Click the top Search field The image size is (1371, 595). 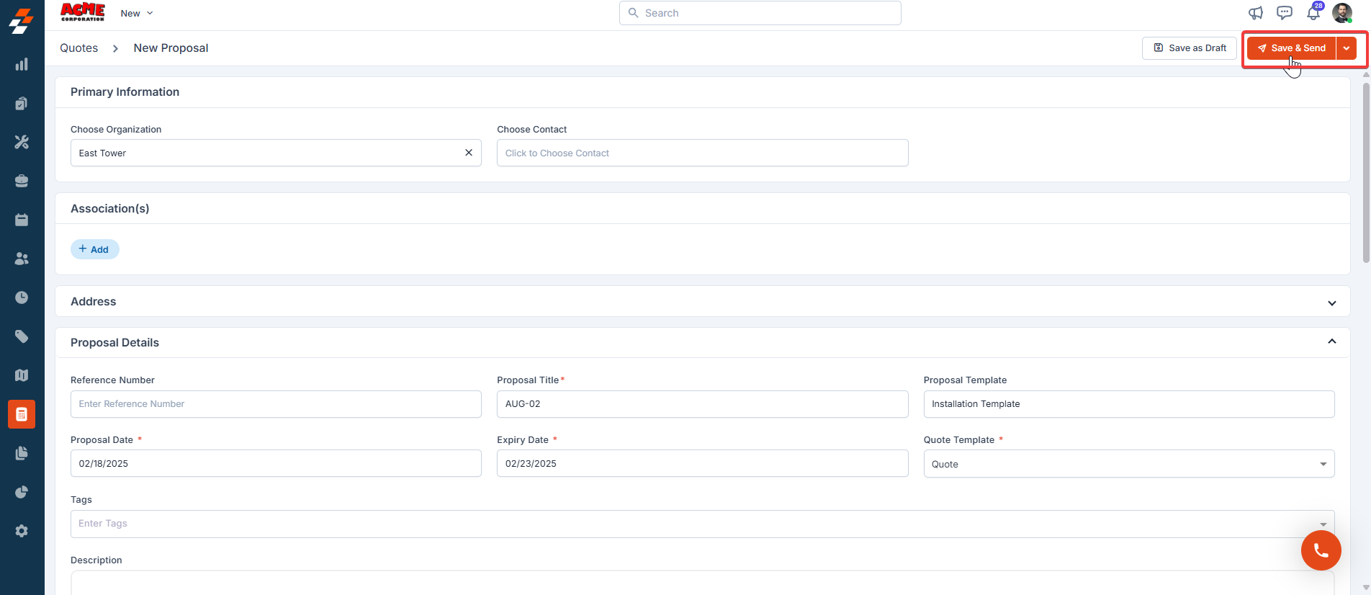760,13
